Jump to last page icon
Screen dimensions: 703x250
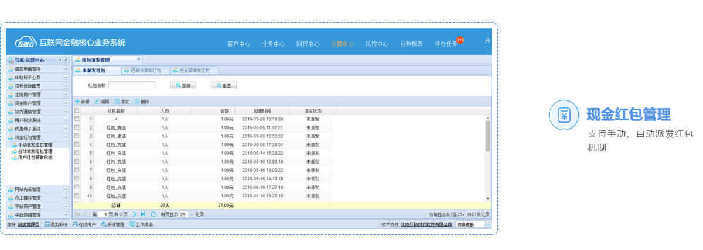(x=143, y=214)
